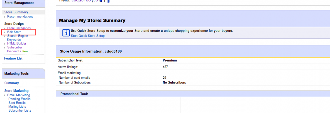The image size is (330, 113).
Task: View Pending Emails
Action: pos(19,99)
